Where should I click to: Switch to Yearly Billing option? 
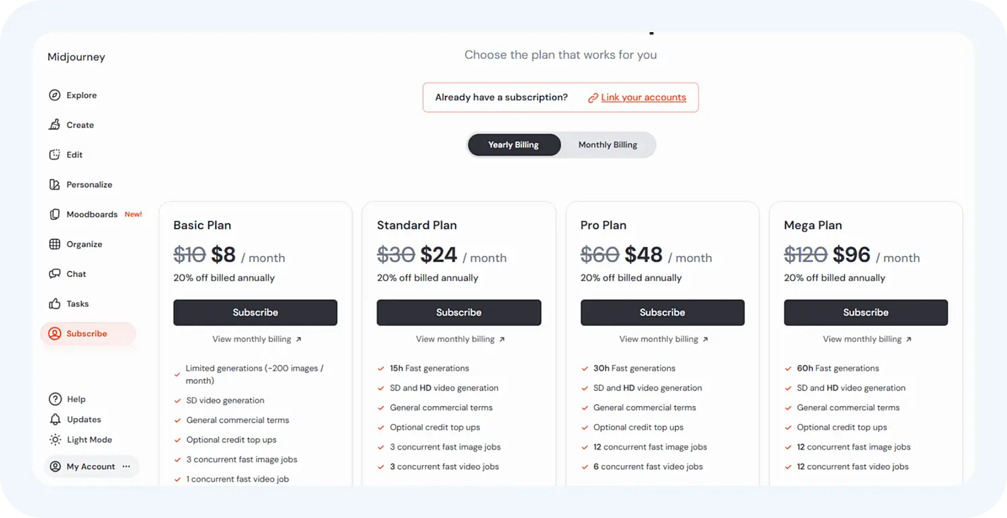tap(514, 145)
